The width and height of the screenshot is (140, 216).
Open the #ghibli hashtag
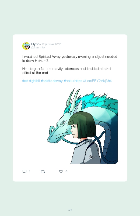pyautogui.click(x=34, y=81)
